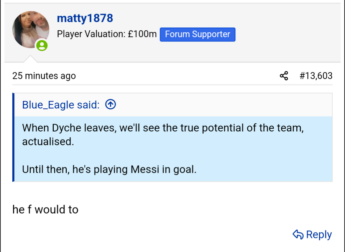Open matty1878 username link
345x252 pixels.
[x=85, y=18]
